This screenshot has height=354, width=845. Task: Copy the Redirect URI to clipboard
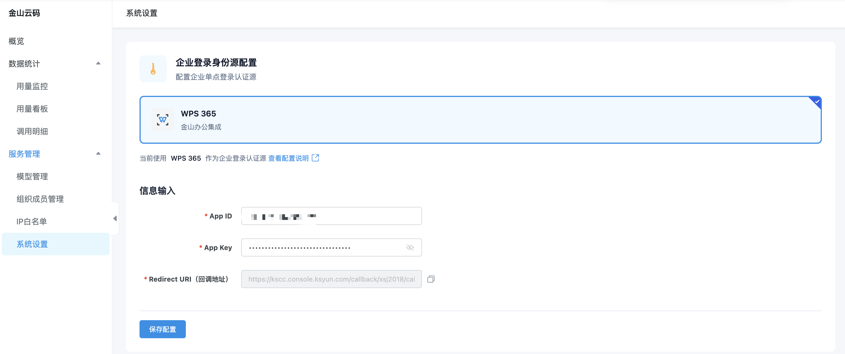point(431,279)
